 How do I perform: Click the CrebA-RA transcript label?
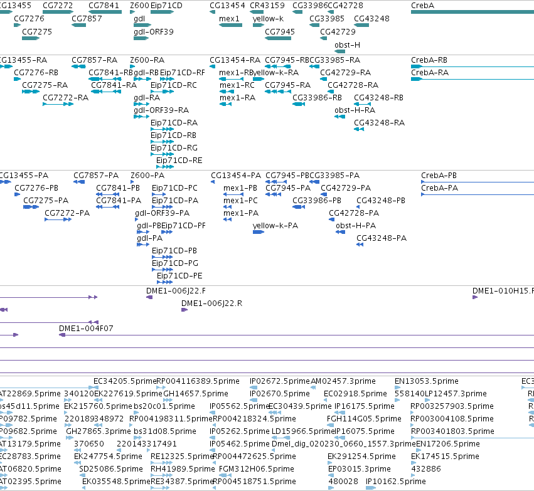point(430,73)
